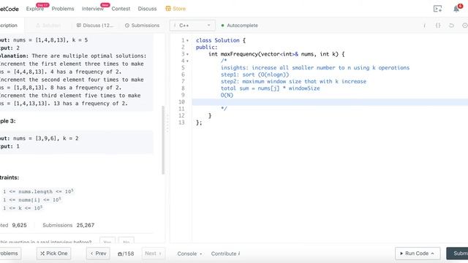The width and height of the screenshot is (468, 263).
Task: Switch to the Description tab
Action: click(9, 26)
